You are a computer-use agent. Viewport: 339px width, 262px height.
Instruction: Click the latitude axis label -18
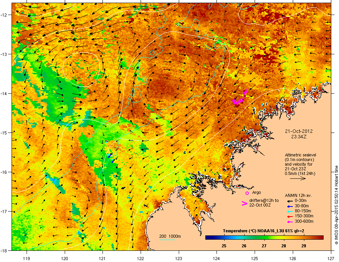(x=4, y=250)
